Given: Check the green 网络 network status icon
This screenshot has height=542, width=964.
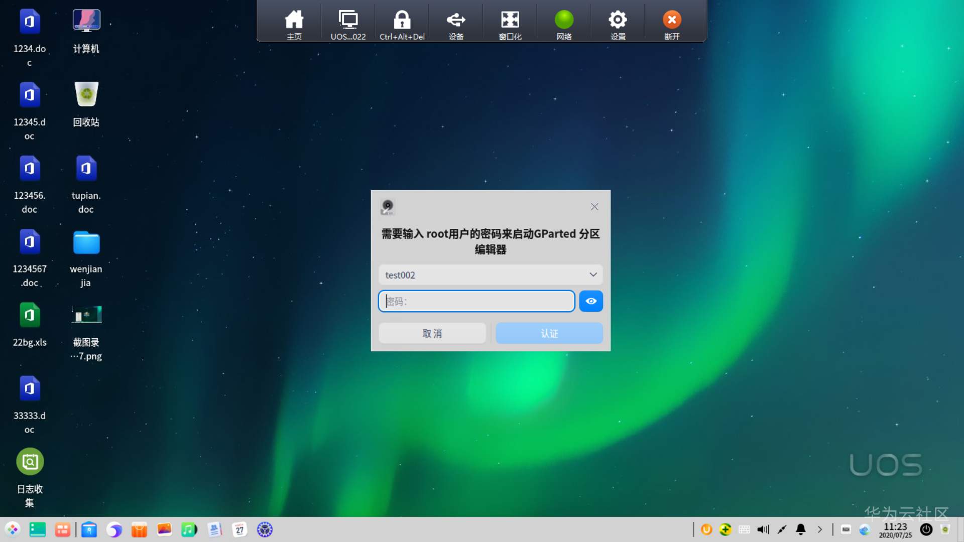Looking at the screenshot, I should click(564, 23).
